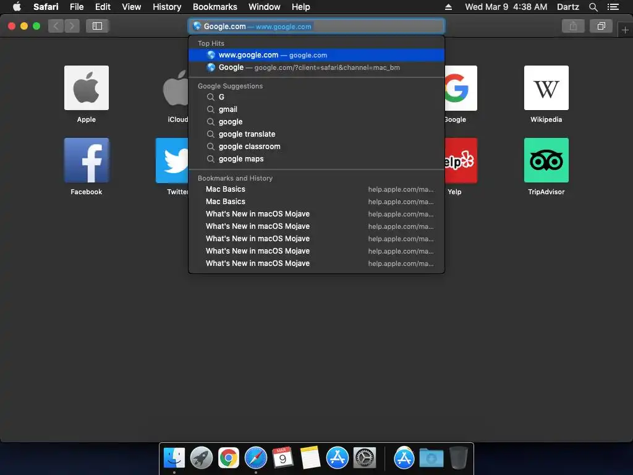Image resolution: width=633 pixels, height=475 pixels.
Task: Open Google Chrome from the Dock
Action: (229, 458)
